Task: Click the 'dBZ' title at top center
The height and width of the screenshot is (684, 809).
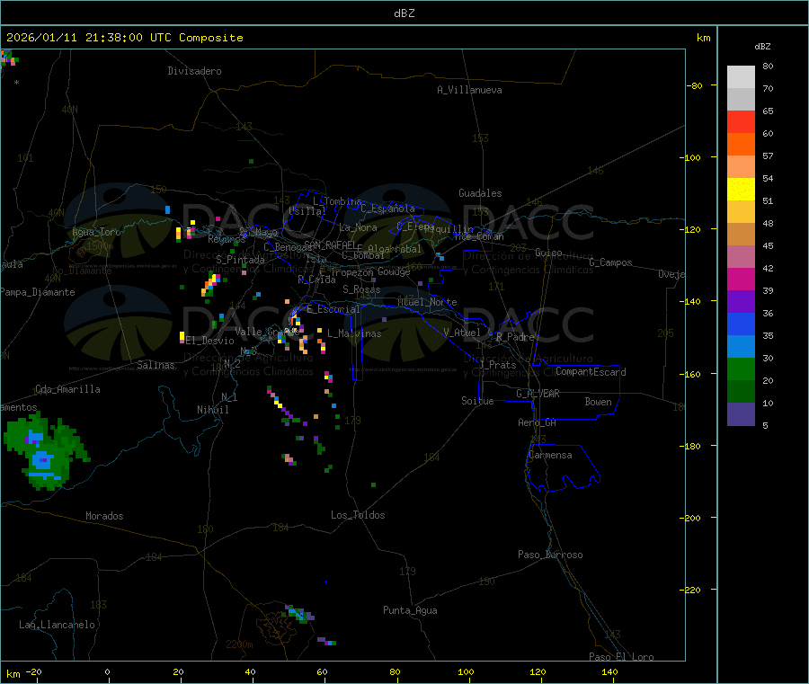Action: click(404, 13)
